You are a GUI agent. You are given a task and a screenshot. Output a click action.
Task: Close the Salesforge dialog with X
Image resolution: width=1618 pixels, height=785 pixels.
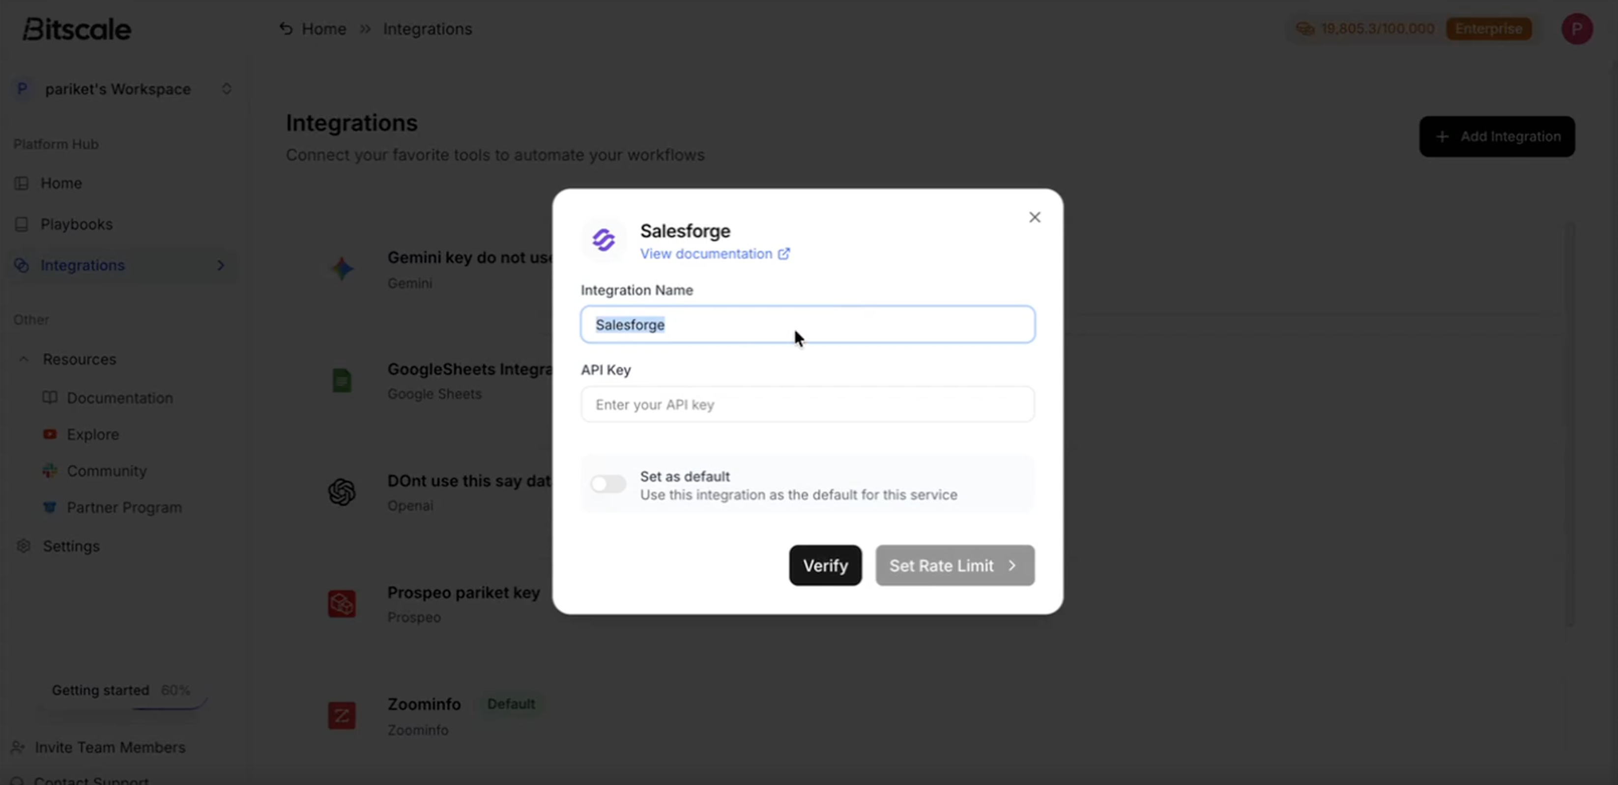point(1035,217)
